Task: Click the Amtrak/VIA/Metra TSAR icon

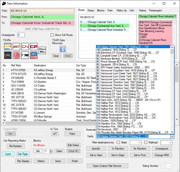Action: click(x=8, y=46)
